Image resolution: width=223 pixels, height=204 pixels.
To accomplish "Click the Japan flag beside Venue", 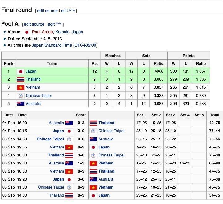I will (x=27, y=32).
